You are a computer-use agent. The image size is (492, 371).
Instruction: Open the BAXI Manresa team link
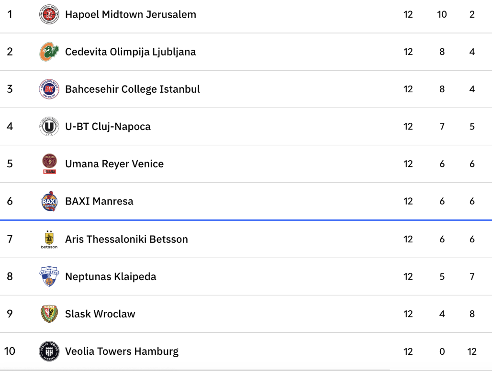[x=99, y=201]
